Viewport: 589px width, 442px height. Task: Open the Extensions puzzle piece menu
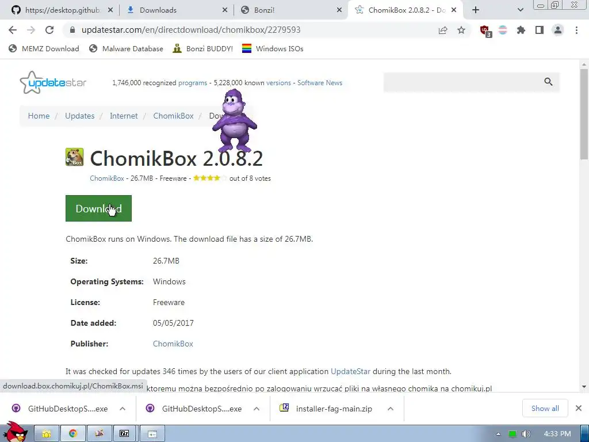pyautogui.click(x=521, y=30)
